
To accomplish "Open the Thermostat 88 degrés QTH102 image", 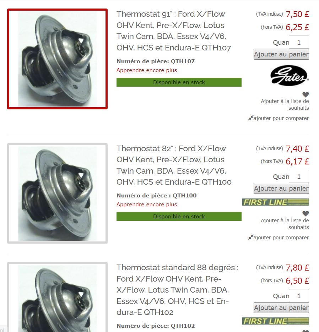I will [58, 297].
